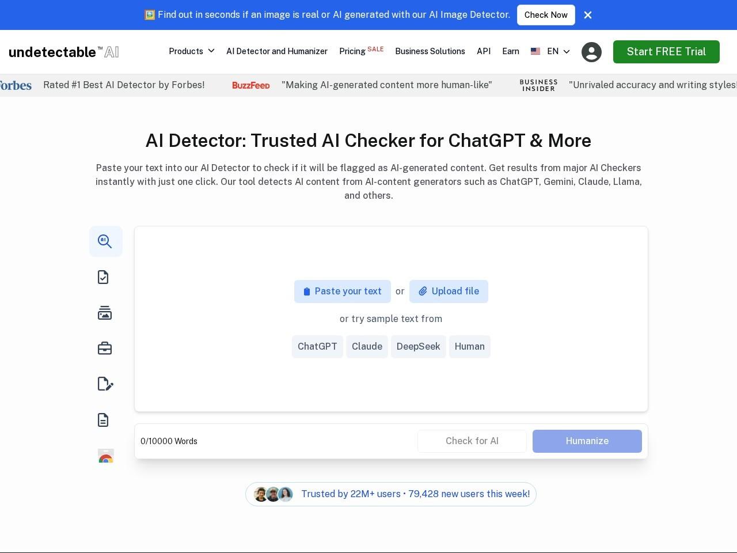Click the Chrome extension icon in sidebar
Viewport: 737px width, 553px height.
[x=106, y=457]
